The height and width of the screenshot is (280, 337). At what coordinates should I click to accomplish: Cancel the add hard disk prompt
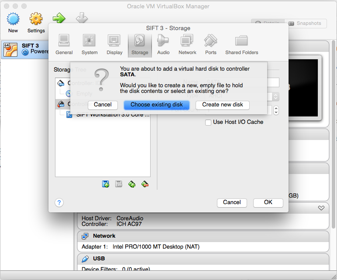103,105
